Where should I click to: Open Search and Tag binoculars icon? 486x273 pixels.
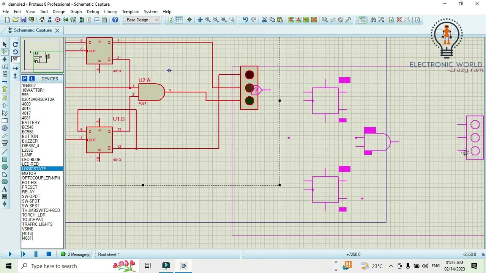[373, 20]
